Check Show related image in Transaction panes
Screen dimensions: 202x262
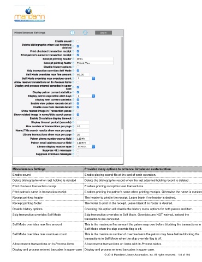[x=78, y=111]
